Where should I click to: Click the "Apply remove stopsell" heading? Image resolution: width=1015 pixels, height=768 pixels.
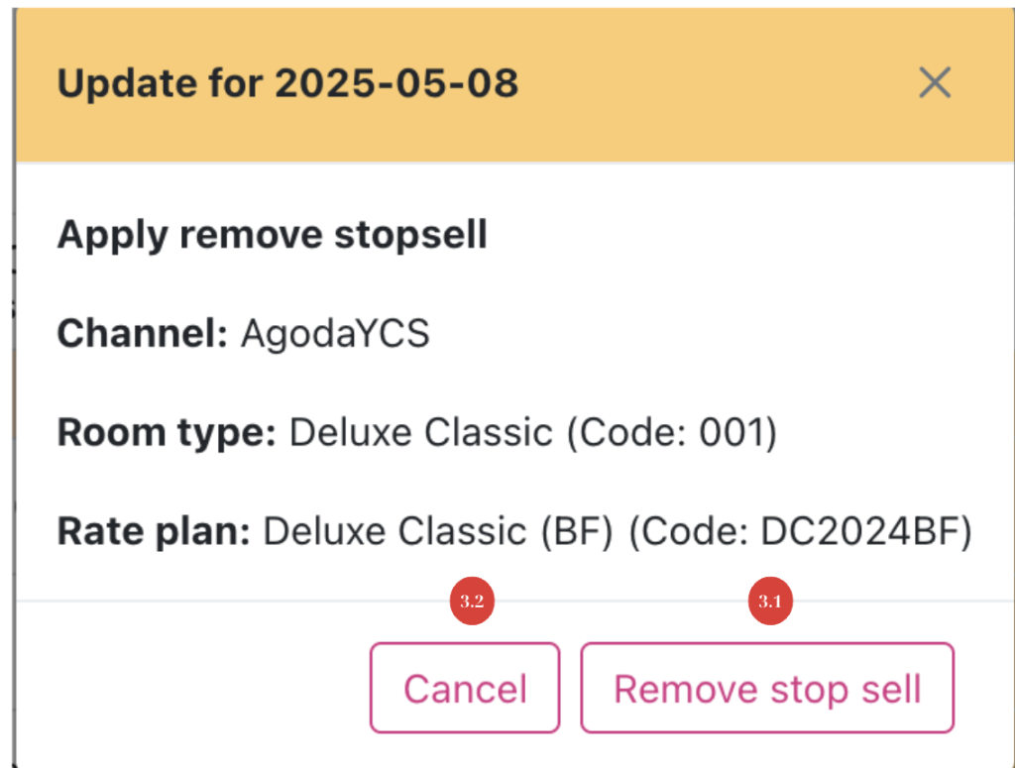click(x=272, y=235)
